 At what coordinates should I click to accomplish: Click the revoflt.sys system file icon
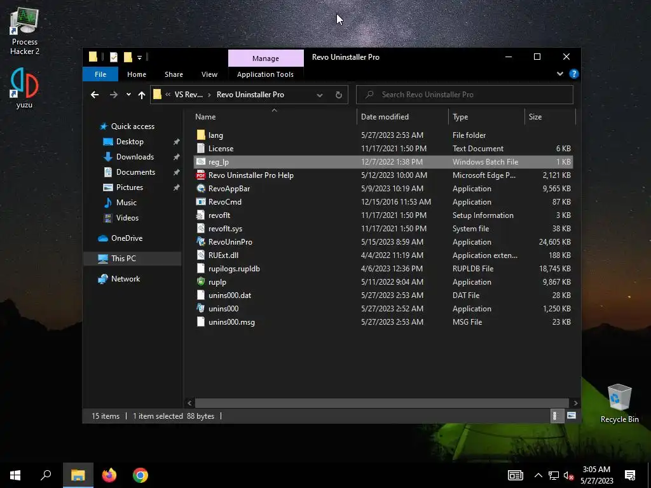click(201, 228)
